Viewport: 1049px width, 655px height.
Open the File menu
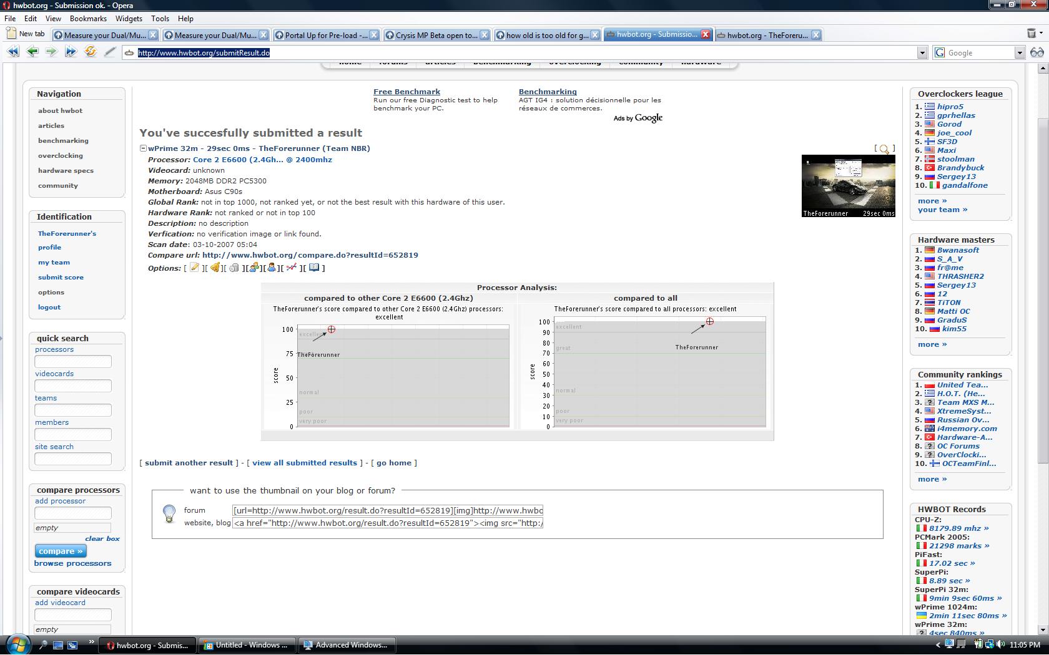pyautogui.click(x=10, y=19)
